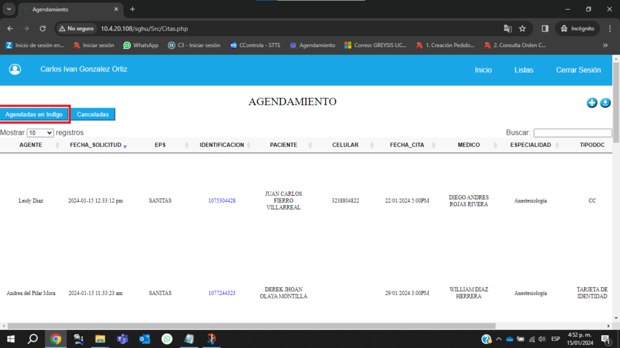The width and height of the screenshot is (620, 348).
Task: Open the browser side panel icon
Action: [545, 28]
